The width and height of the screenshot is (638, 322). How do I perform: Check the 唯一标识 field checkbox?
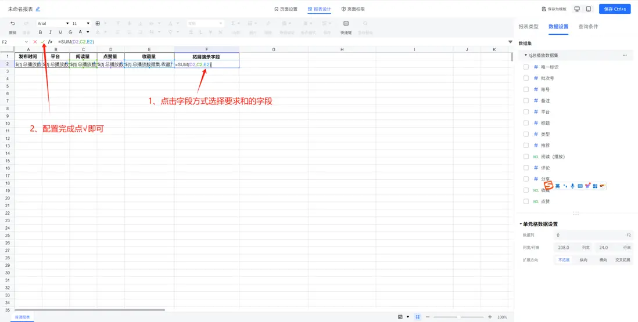(526, 67)
